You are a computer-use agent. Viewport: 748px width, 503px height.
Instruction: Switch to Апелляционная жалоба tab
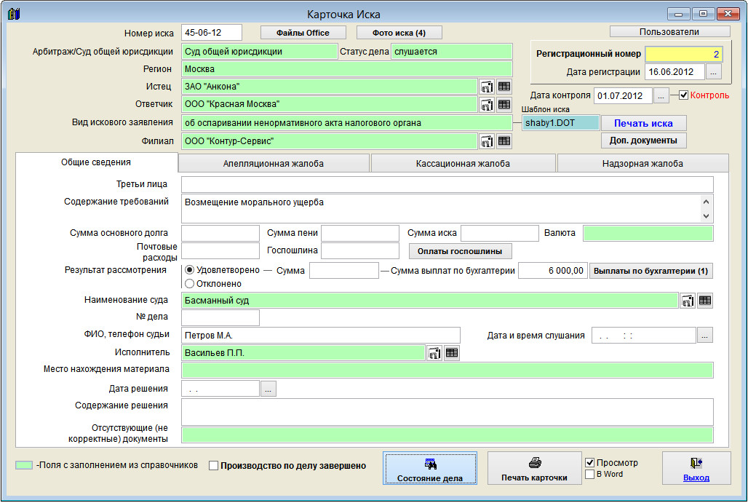pos(274,164)
